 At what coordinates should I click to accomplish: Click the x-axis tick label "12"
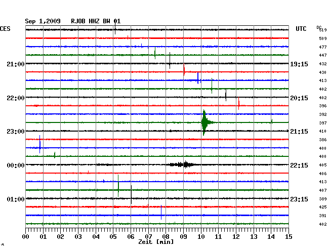tap(236, 237)
